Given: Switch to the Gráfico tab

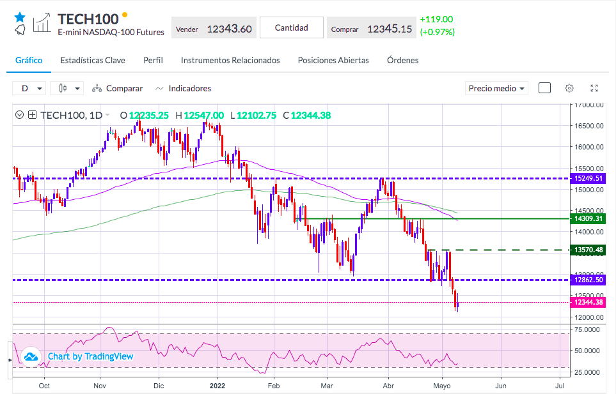Looking at the screenshot, I should pos(29,61).
